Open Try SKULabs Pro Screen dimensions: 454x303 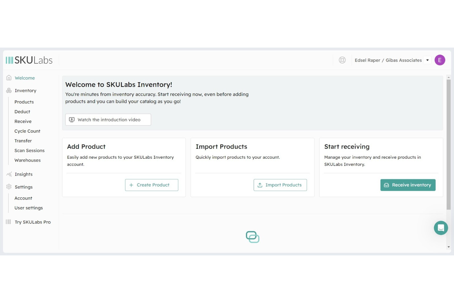tap(33, 222)
